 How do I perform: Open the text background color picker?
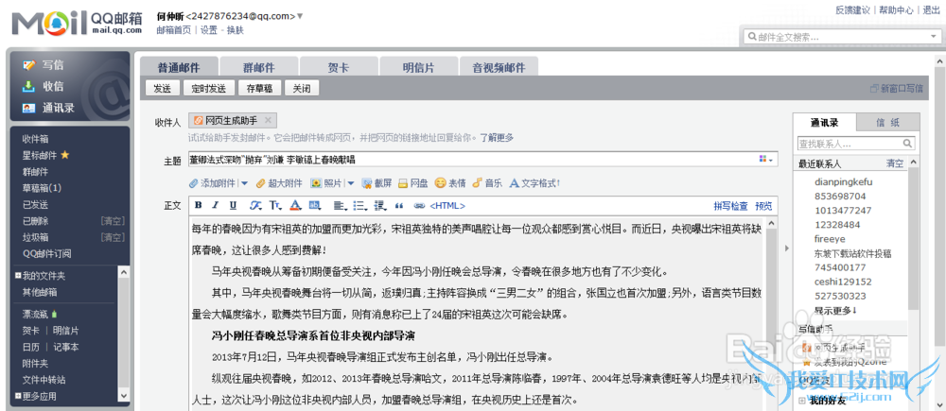pos(314,206)
